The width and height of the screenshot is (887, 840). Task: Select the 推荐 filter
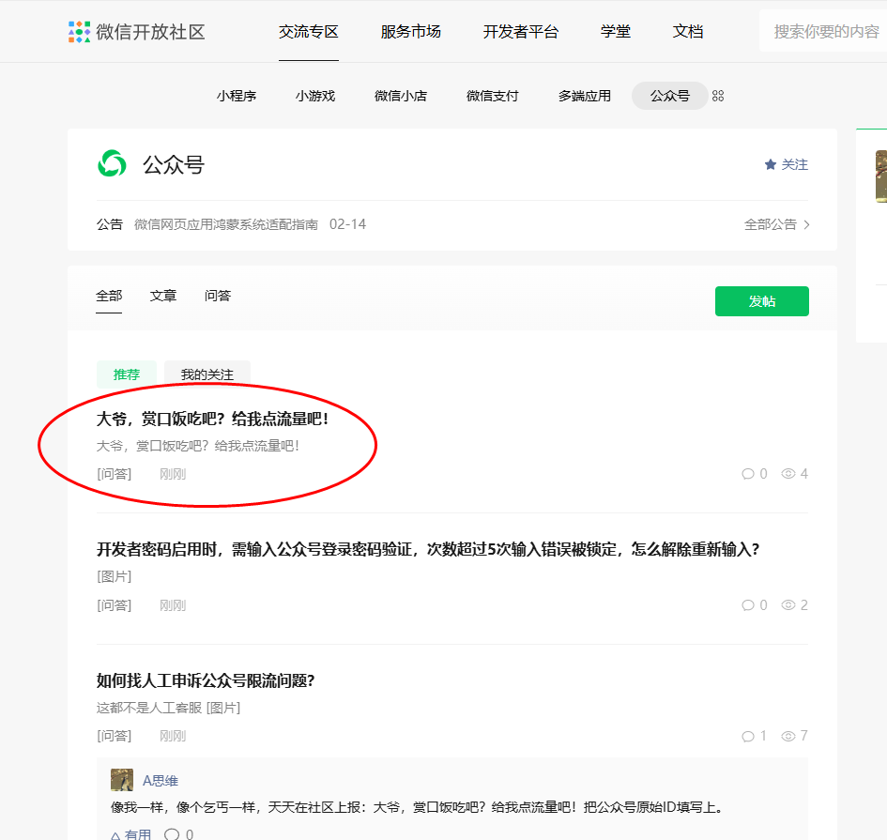(x=127, y=374)
